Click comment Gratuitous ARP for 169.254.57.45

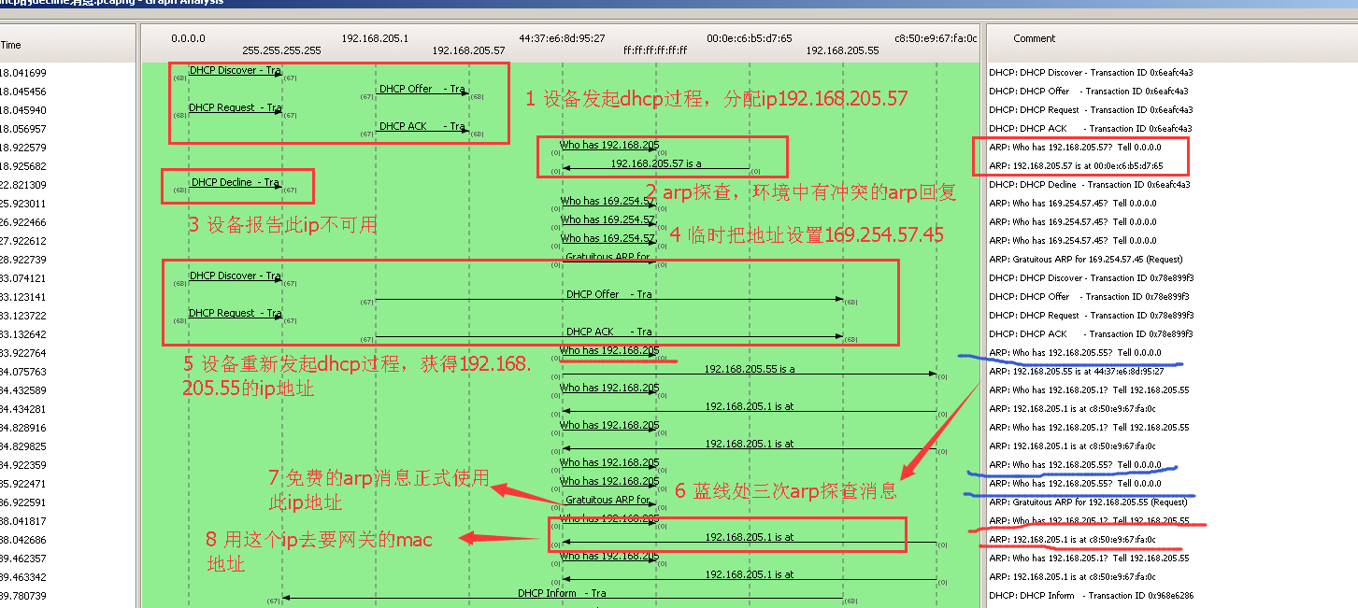point(1086,260)
